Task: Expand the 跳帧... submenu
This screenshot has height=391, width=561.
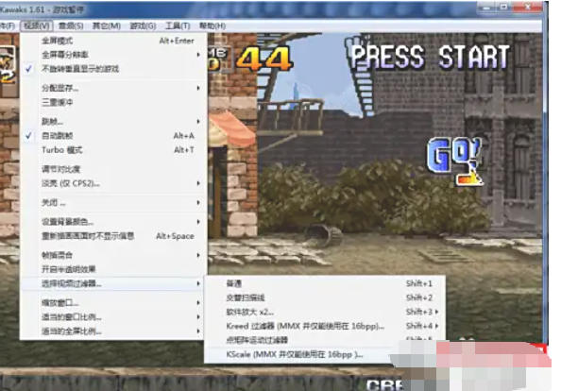Action: pyautogui.click(x=113, y=122)
